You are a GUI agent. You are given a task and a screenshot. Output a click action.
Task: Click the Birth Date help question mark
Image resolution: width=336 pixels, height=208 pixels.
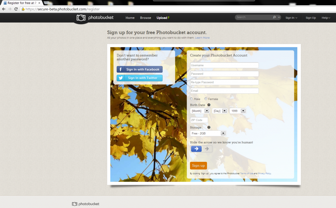[x=209, y=105]
